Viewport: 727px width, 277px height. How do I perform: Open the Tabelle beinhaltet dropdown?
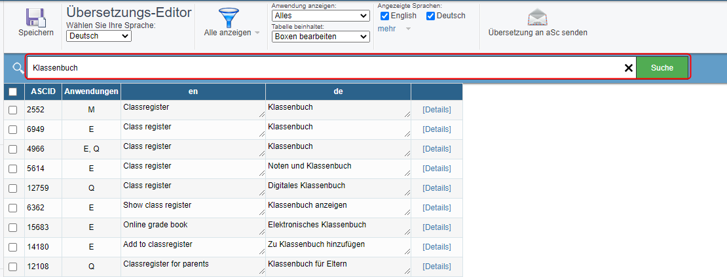[321, 36]
